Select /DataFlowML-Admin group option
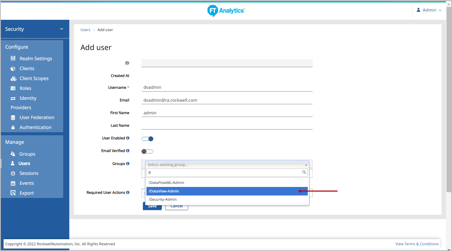The height and width of the screenshot is (251, 452). pos(227,183)
